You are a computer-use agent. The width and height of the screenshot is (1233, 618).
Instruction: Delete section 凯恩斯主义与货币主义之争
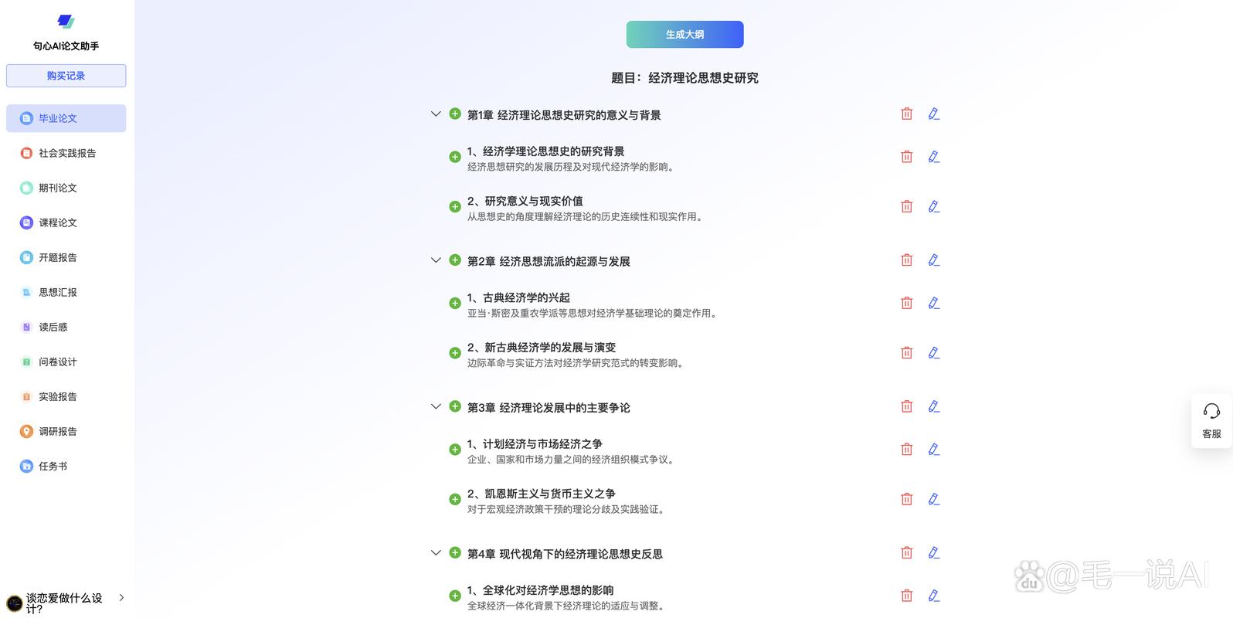click(907, 499)
